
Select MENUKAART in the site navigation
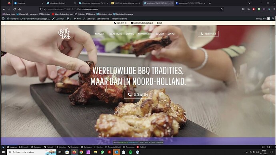pos(100,34)
